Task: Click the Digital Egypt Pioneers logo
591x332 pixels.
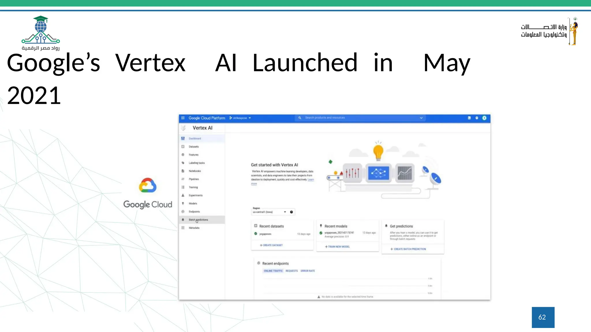Action: (x=41, y=33)
